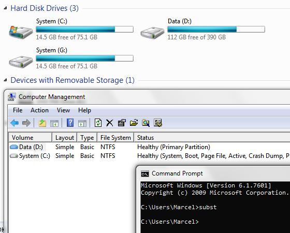The width and height of the screenshot is (290, 233).
Task: Open Help via the question mark icon
Action: pyautogui.click(x=70, y=123)
